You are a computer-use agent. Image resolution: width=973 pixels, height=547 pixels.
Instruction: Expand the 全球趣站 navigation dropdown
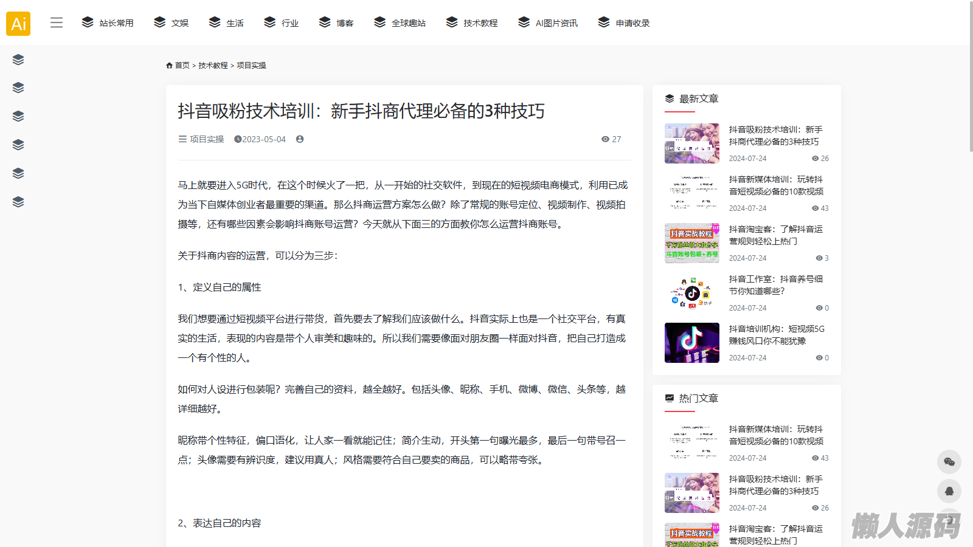(x=400, y=23)
